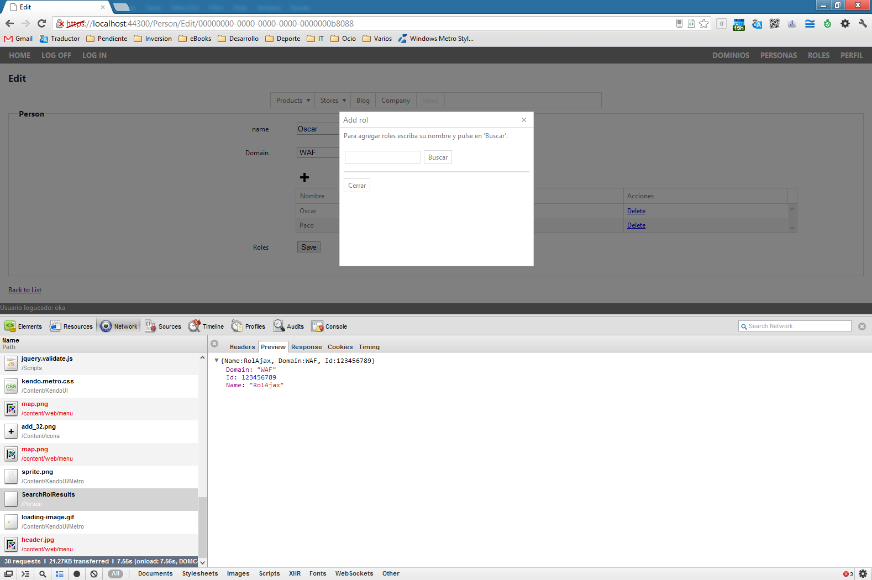Select the SearchRolResults network request
The width and height of the screenshot is (872, 580).
[99, 499]
